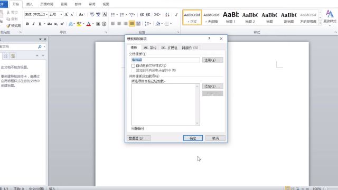The image size is (338, 190).
Task: Apply subscript formatting
Action: coord(56,24)
